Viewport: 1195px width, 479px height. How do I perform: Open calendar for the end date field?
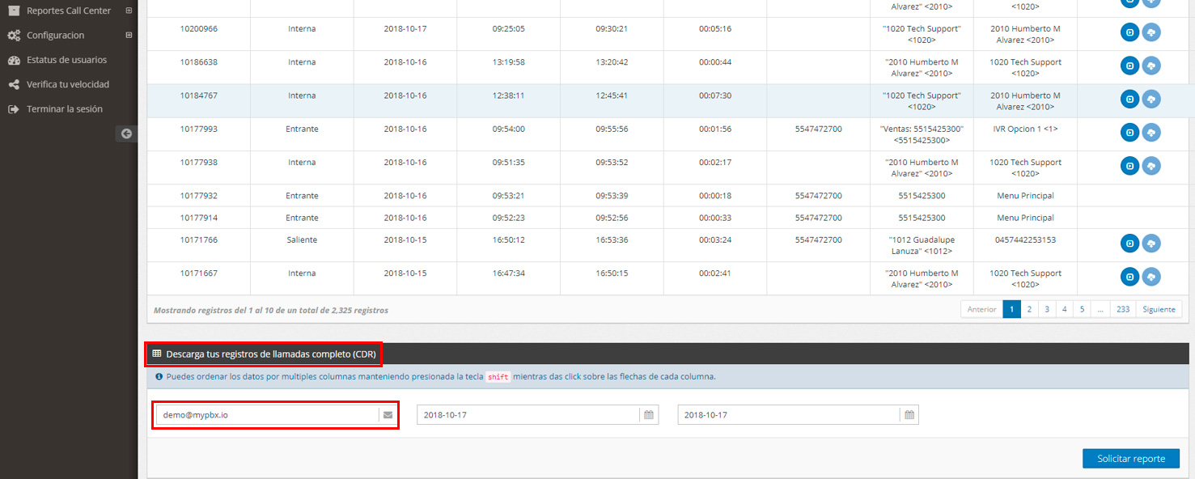(909, 415)
